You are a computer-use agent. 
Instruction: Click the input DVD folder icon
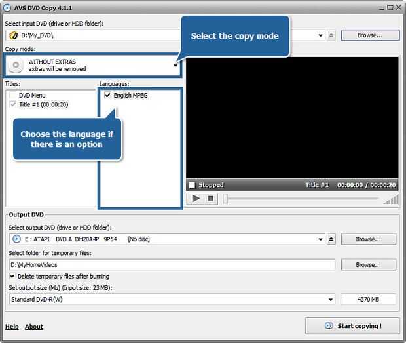14,35
